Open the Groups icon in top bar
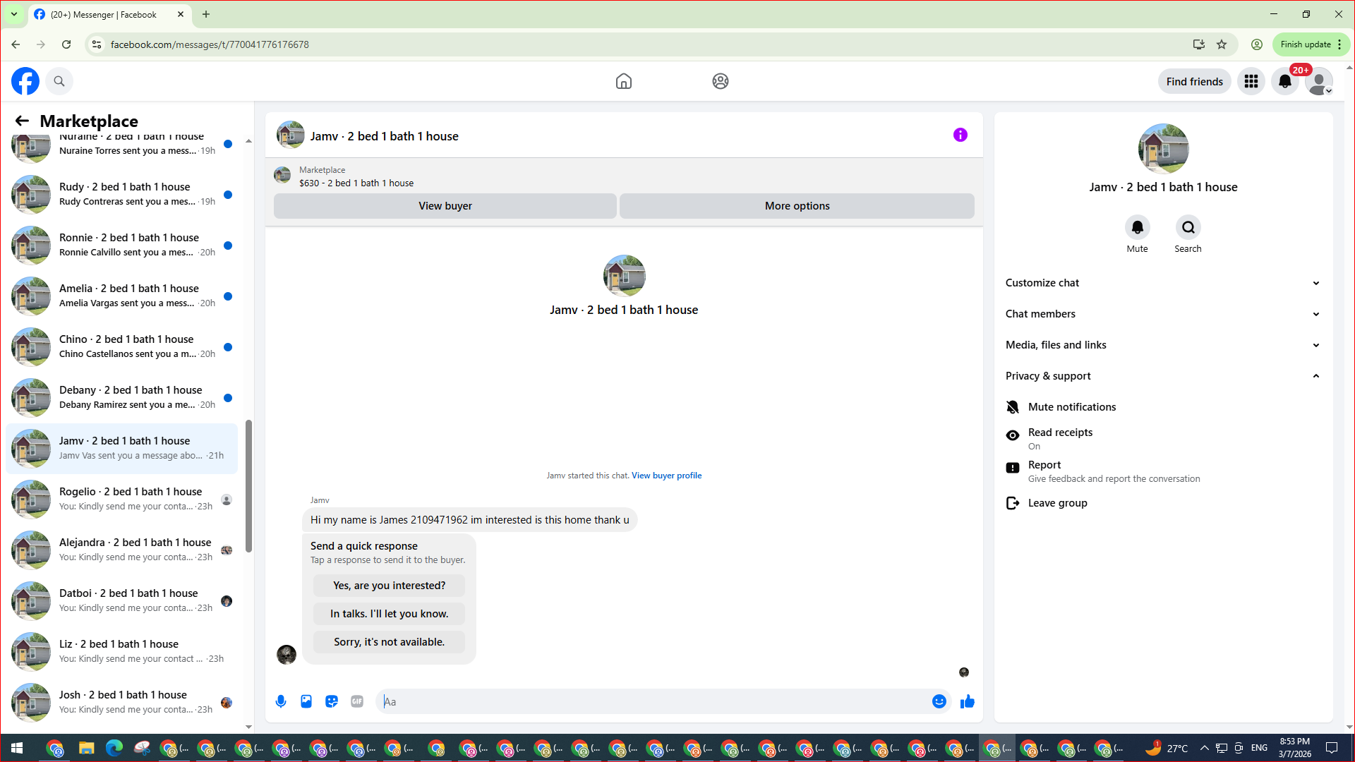 click(721, 81)
